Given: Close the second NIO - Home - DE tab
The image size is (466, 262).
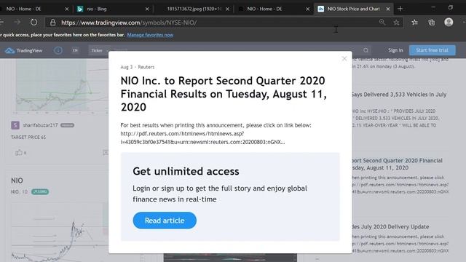Looking at the screenshot, I should [307, 9].
